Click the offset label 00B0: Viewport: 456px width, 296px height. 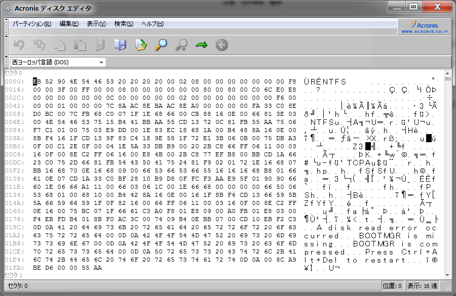pyautogui.click(x=15, y=146)
